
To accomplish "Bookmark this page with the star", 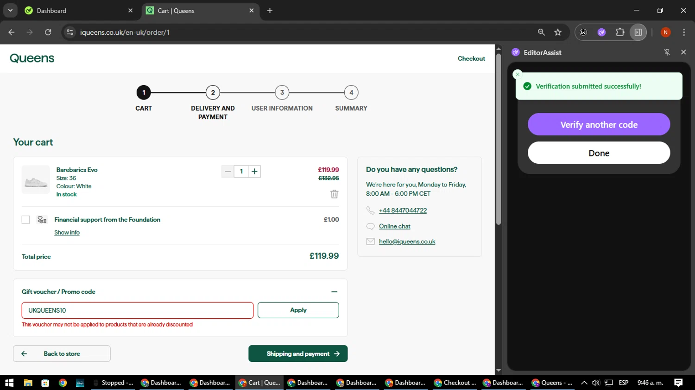I will (558, 32).
